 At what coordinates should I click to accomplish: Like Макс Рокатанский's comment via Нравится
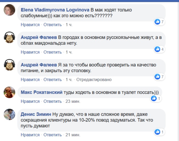30,101
